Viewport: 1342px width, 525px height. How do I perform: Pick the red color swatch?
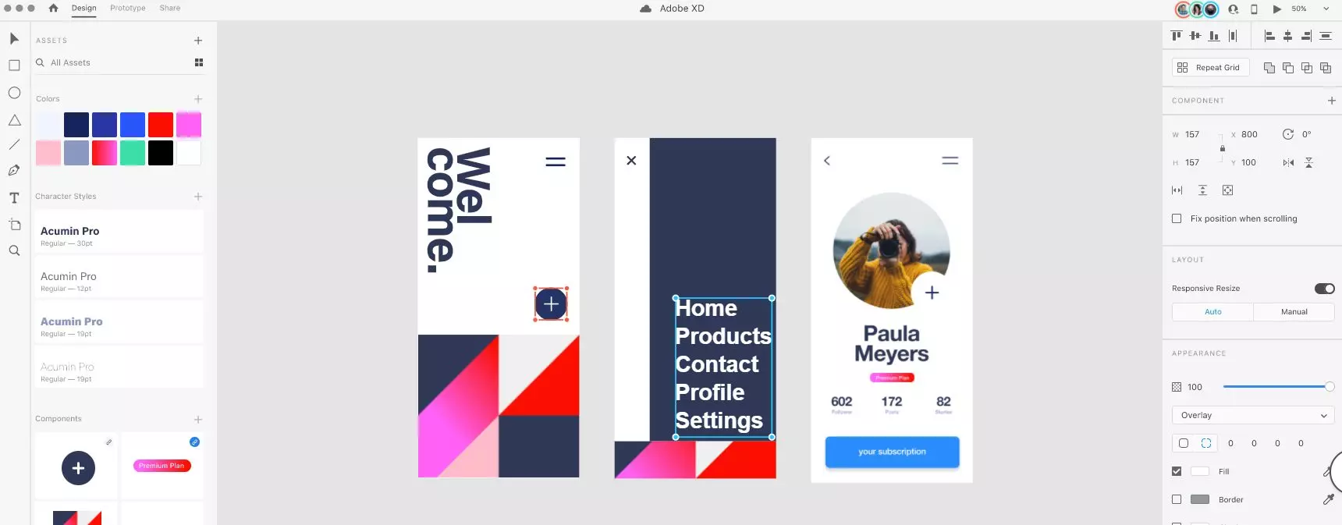(x=161, y=125)
